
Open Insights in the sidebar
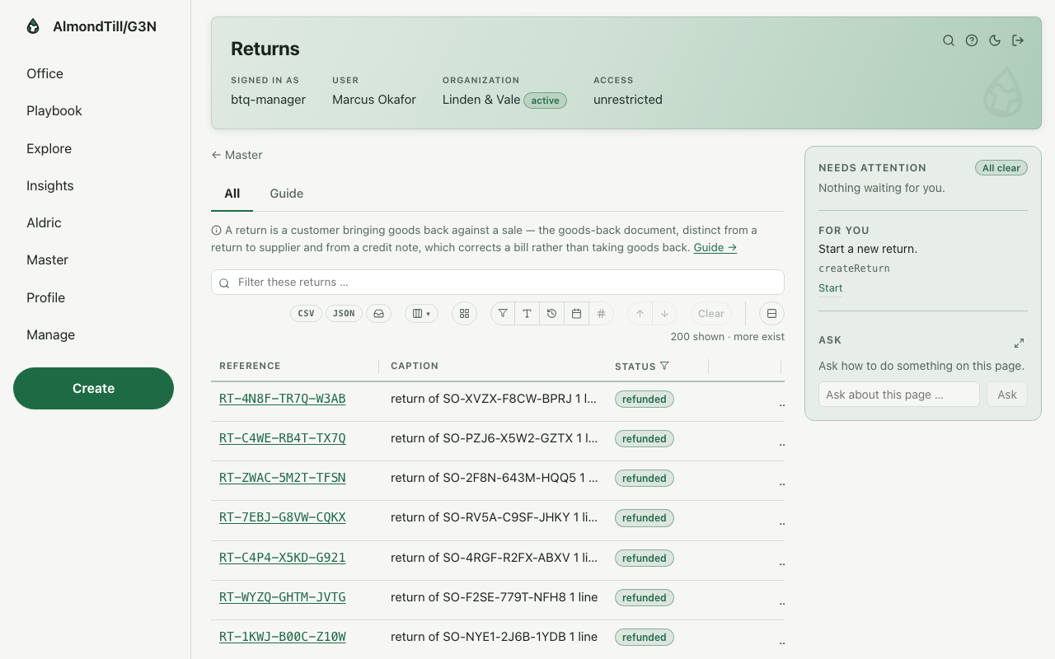[50, 186]
